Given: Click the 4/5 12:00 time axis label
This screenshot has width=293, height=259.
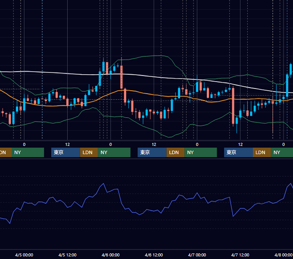Looking at the screenshot, I should point(67,255).
